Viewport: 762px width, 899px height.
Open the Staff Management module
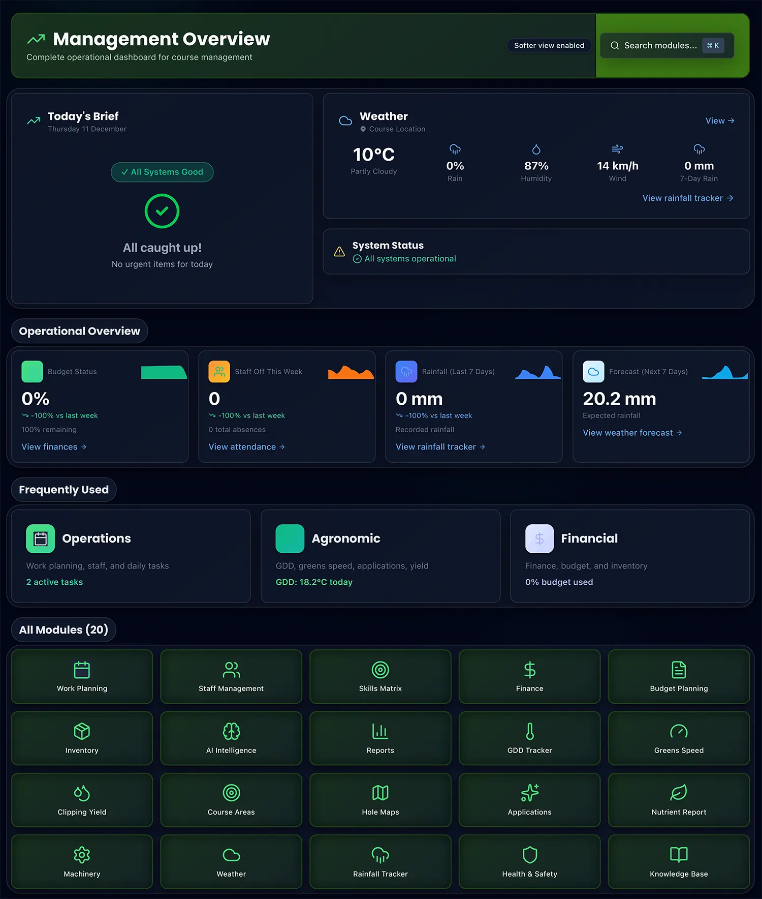[231, 676]
